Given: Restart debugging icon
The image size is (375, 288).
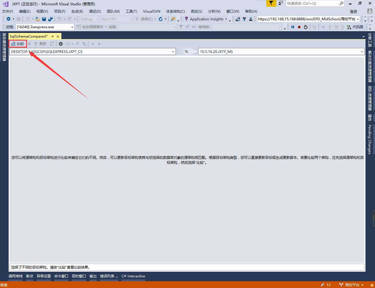Looking at the screenshot, I should tap(306, 27).
